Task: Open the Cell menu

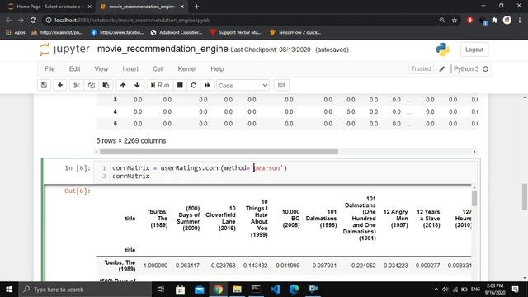Action: pyautogui.click(x=158, y=69)
